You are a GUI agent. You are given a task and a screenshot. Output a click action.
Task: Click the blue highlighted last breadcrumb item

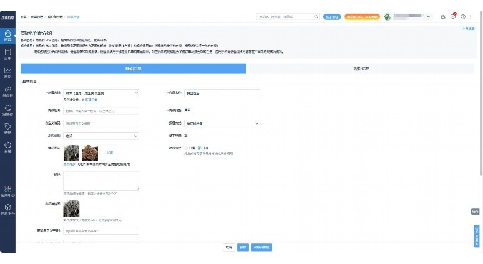73,17
